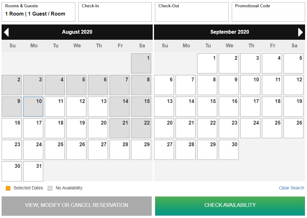Select September 1 on the calendar
This screenshot has width=307, height=218.
(x=207, y=64)
